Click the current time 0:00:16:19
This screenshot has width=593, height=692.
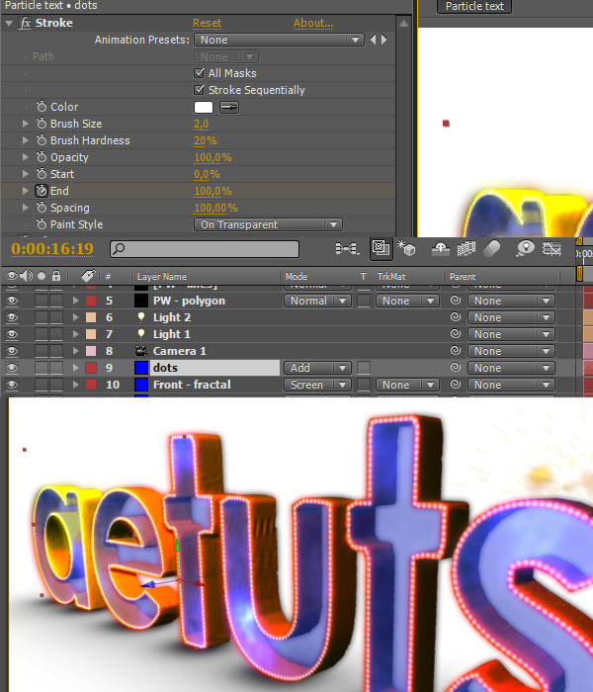pyautogui.click(x=52, y=249)
